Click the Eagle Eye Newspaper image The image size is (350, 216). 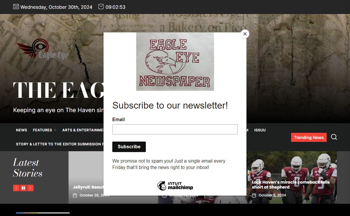[x=175, y=62]
